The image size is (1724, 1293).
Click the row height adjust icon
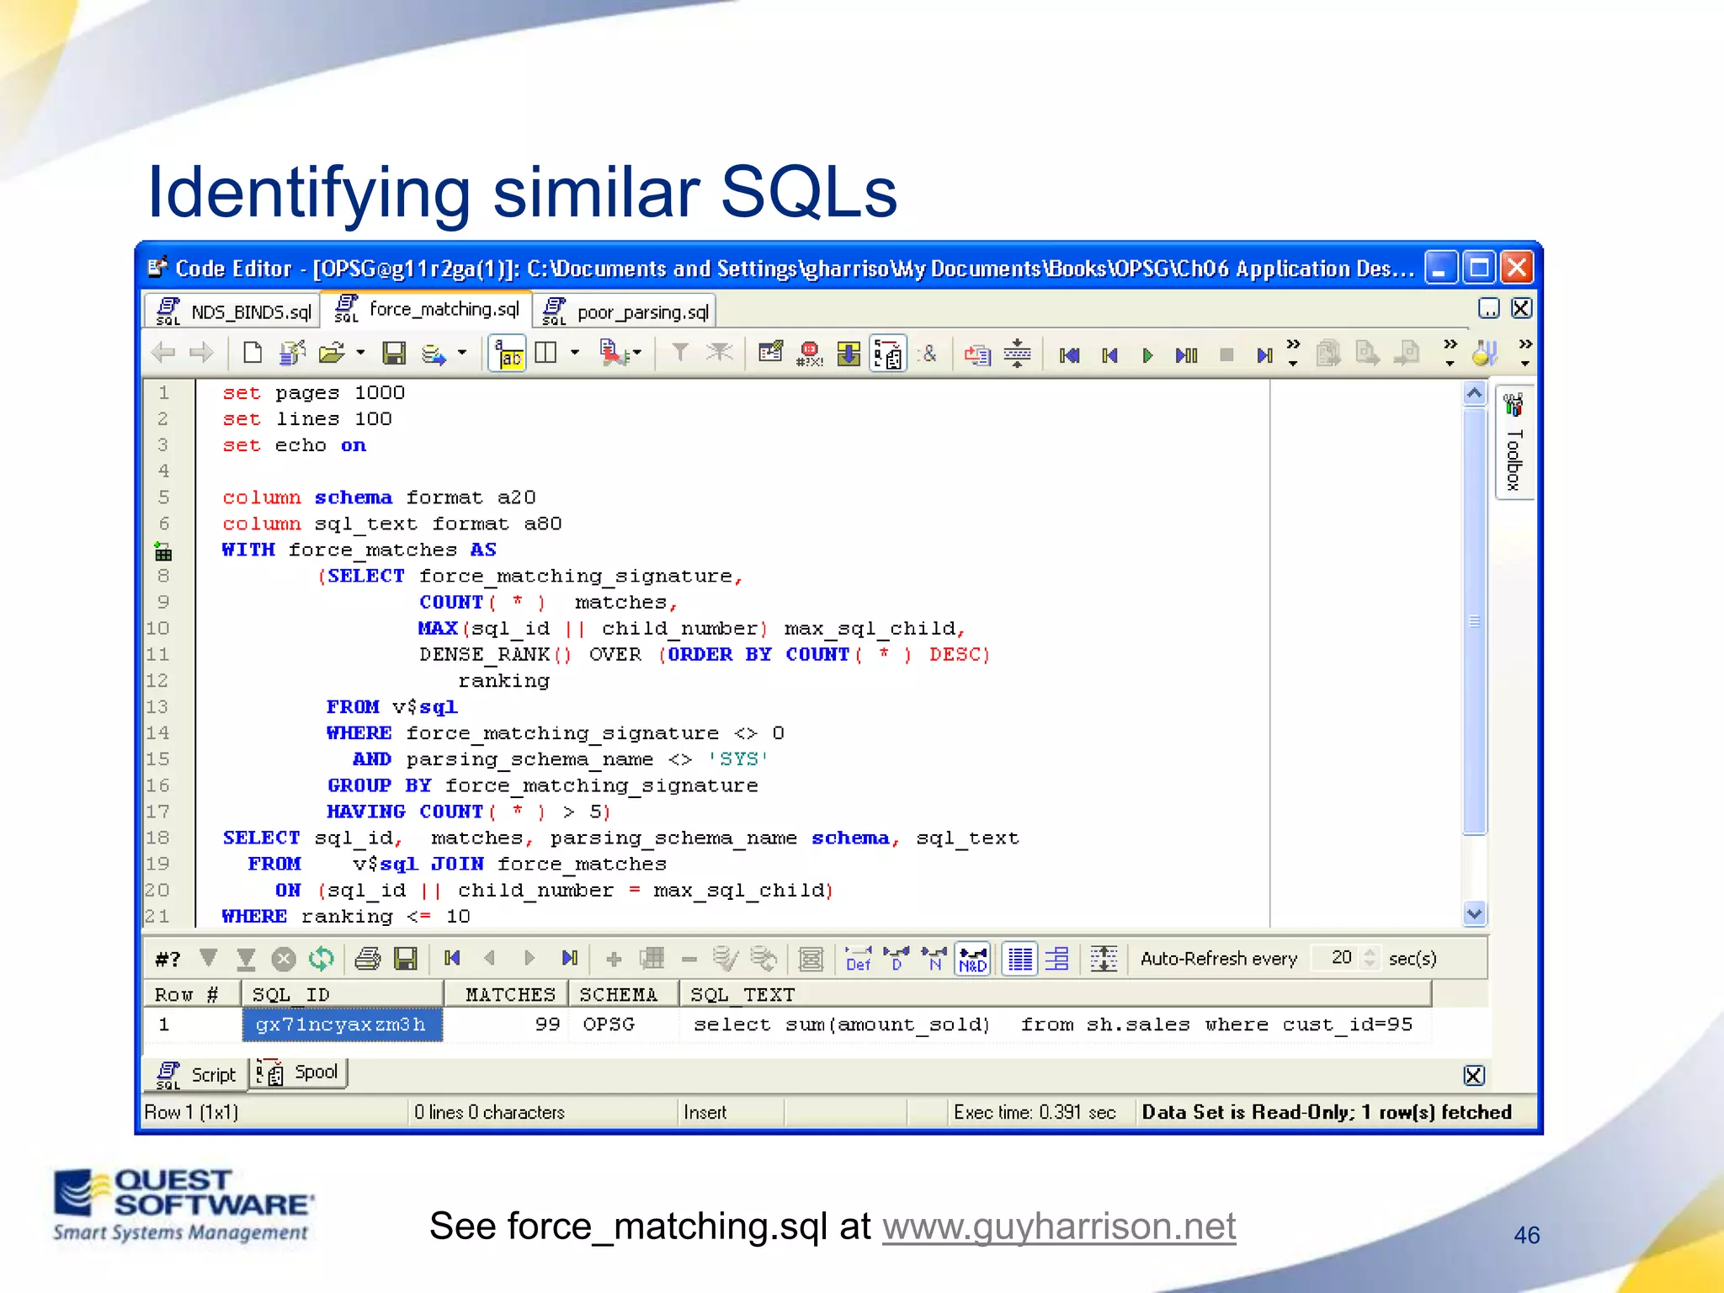pyautogui.click(x=1103, y=959)
